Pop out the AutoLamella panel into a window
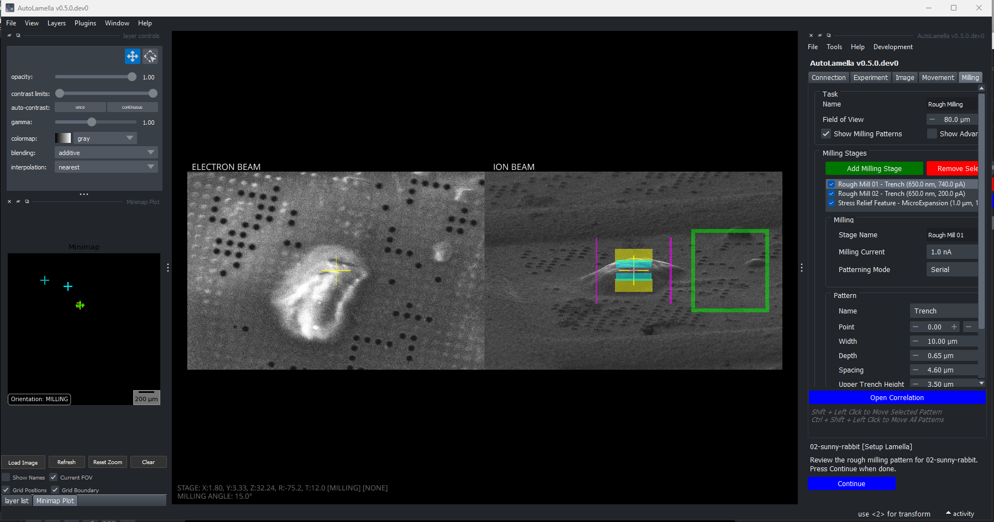The image size is (994, 522). click(x=829, y=35)
